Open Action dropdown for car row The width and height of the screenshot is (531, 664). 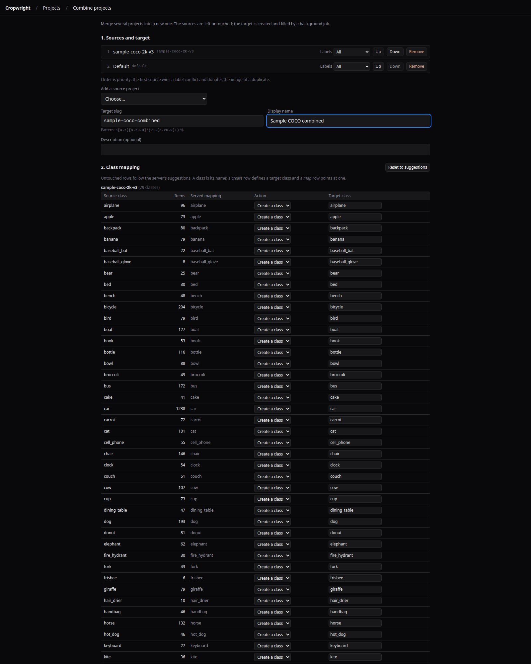pos(272,409)
